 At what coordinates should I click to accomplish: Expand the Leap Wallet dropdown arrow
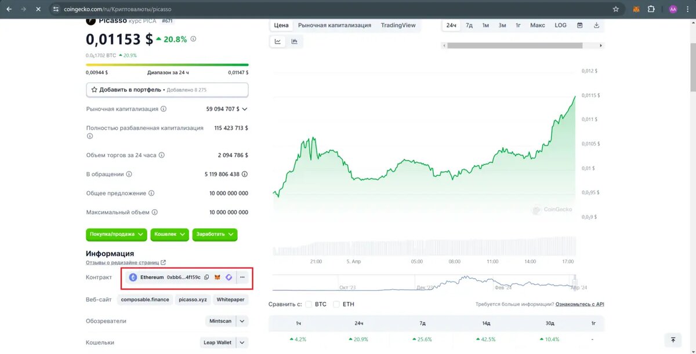(x=242, y=342)
